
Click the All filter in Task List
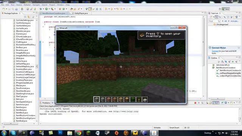tap(225, 21)
